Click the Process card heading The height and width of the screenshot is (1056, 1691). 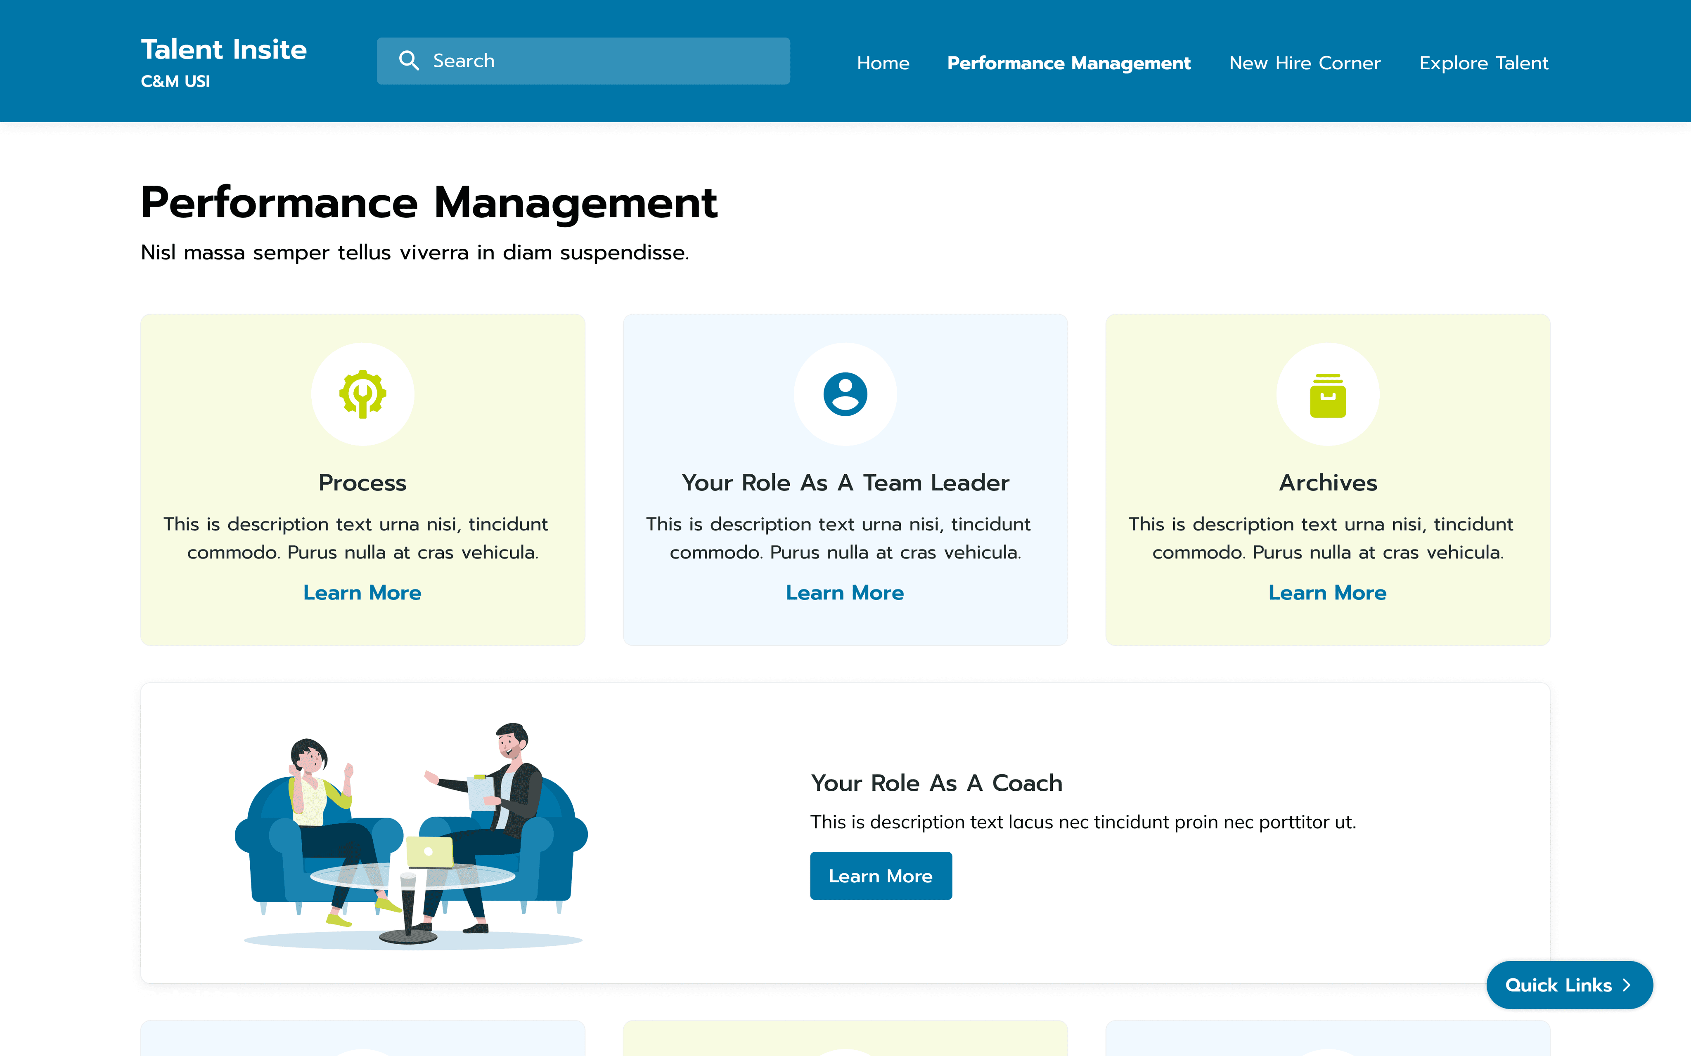point(362,483)
